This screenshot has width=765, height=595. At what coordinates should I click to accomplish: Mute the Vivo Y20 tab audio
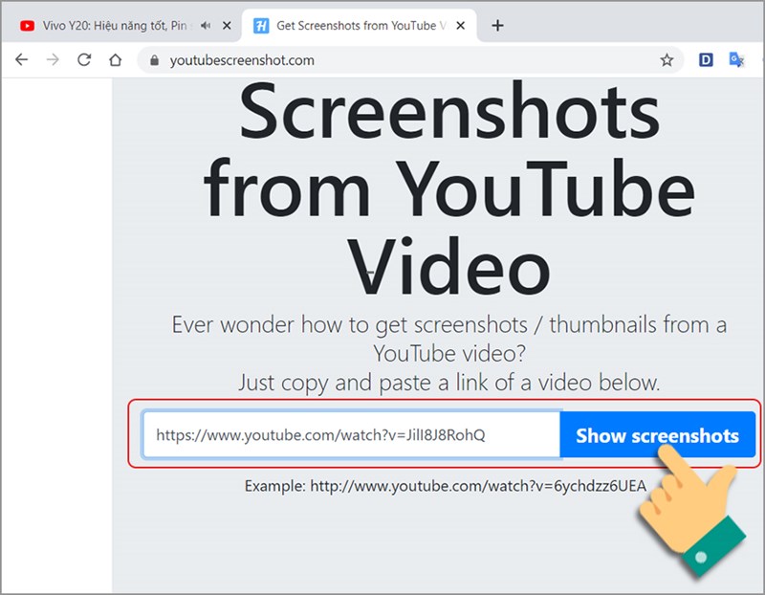206,26
